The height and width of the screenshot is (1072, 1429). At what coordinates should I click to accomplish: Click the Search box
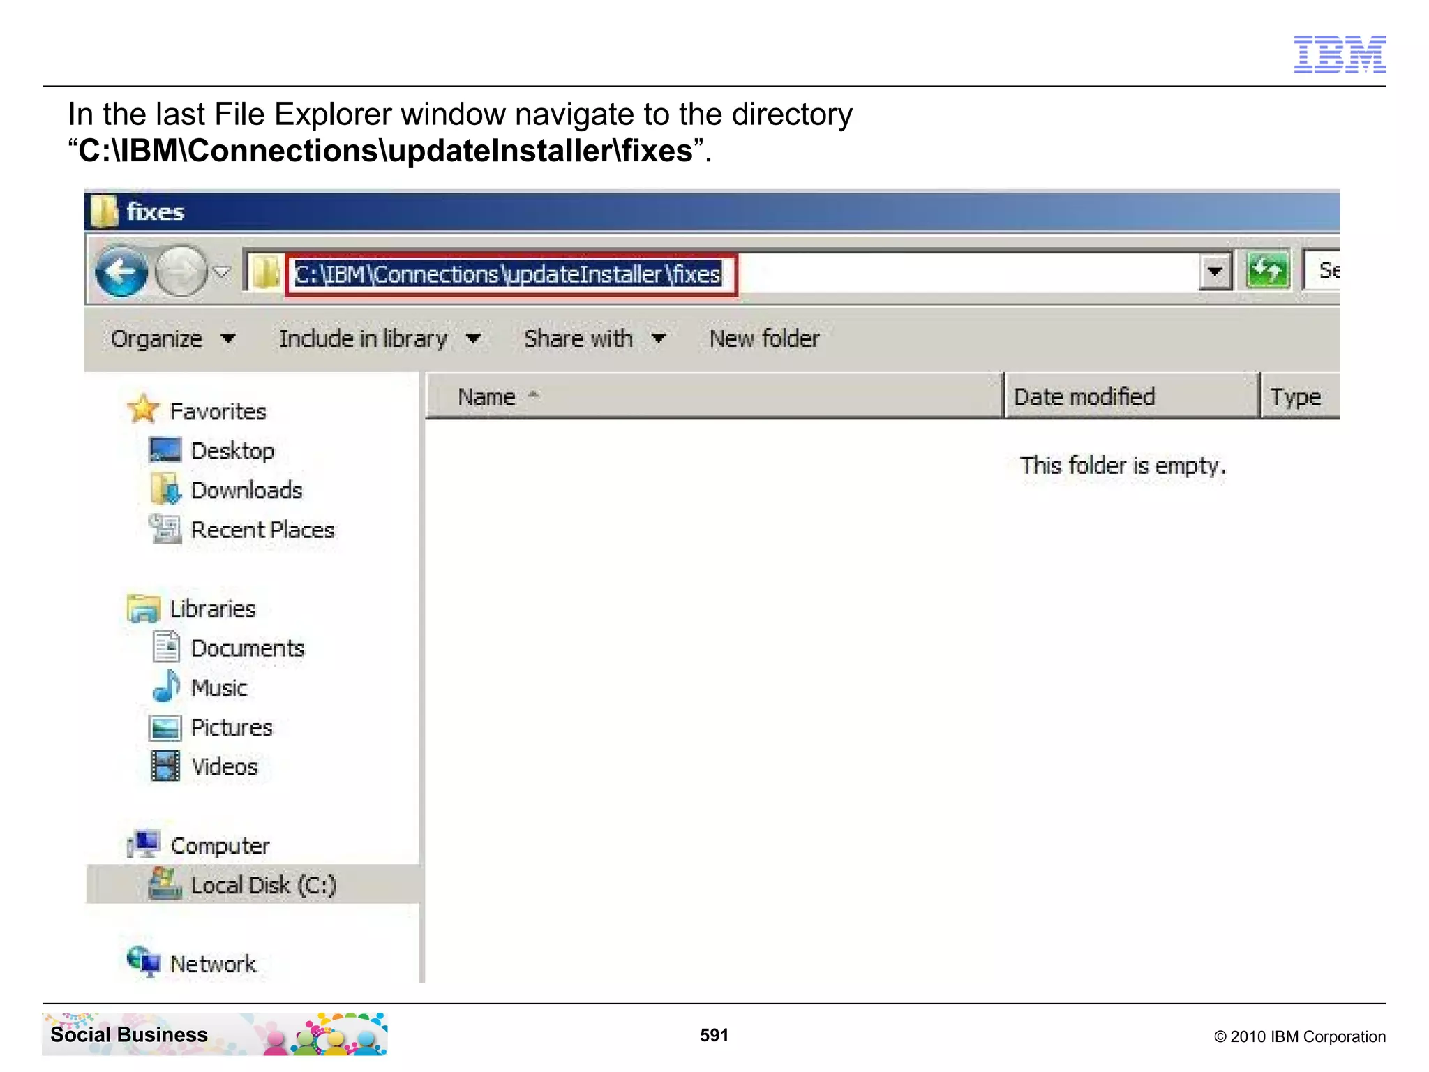click(x=1322, y=270)
